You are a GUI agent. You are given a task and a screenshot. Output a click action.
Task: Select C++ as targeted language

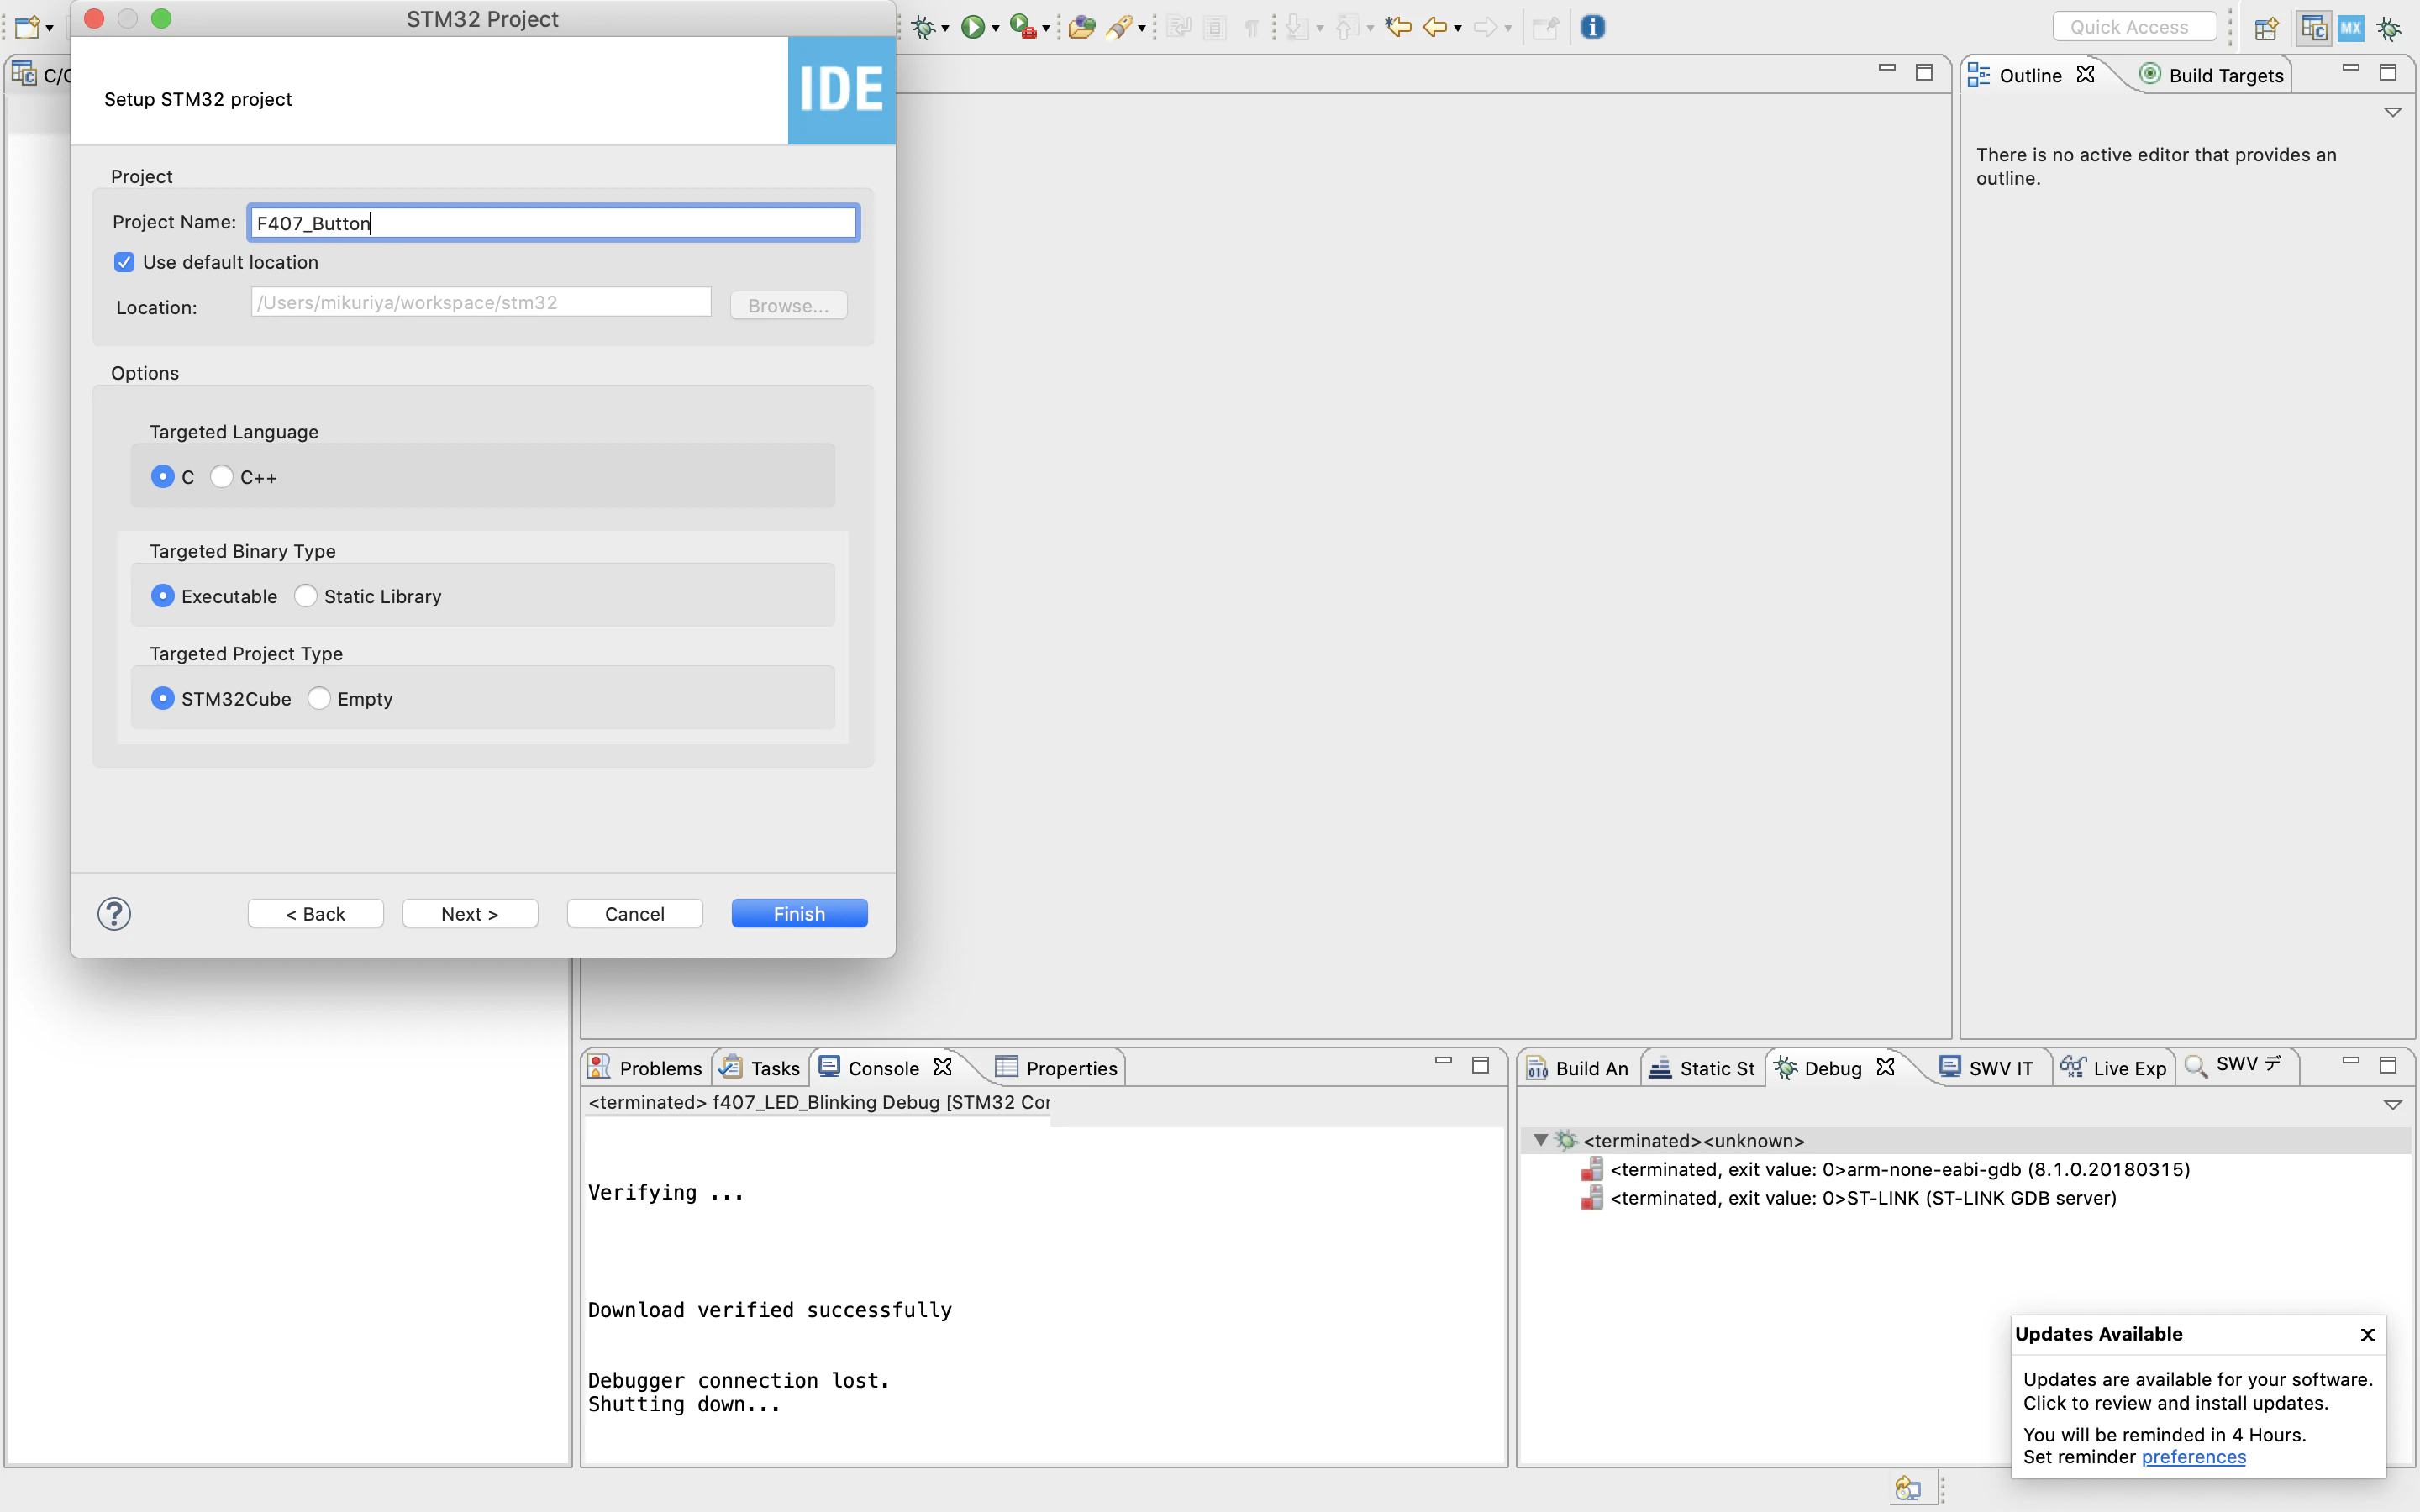point(222,477)
